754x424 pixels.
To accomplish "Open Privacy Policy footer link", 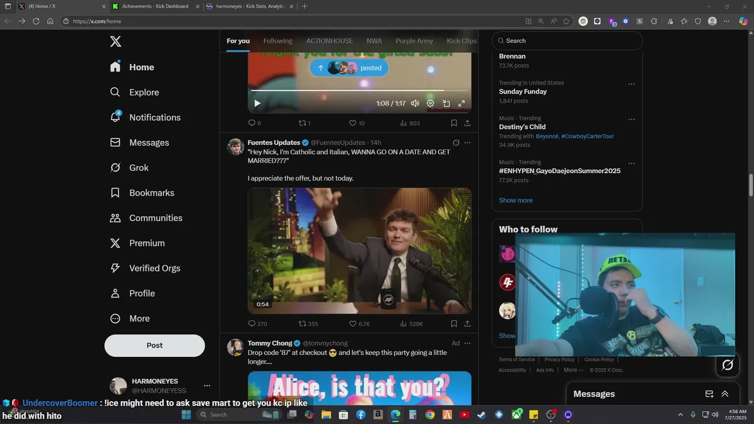I will point(559,360).
